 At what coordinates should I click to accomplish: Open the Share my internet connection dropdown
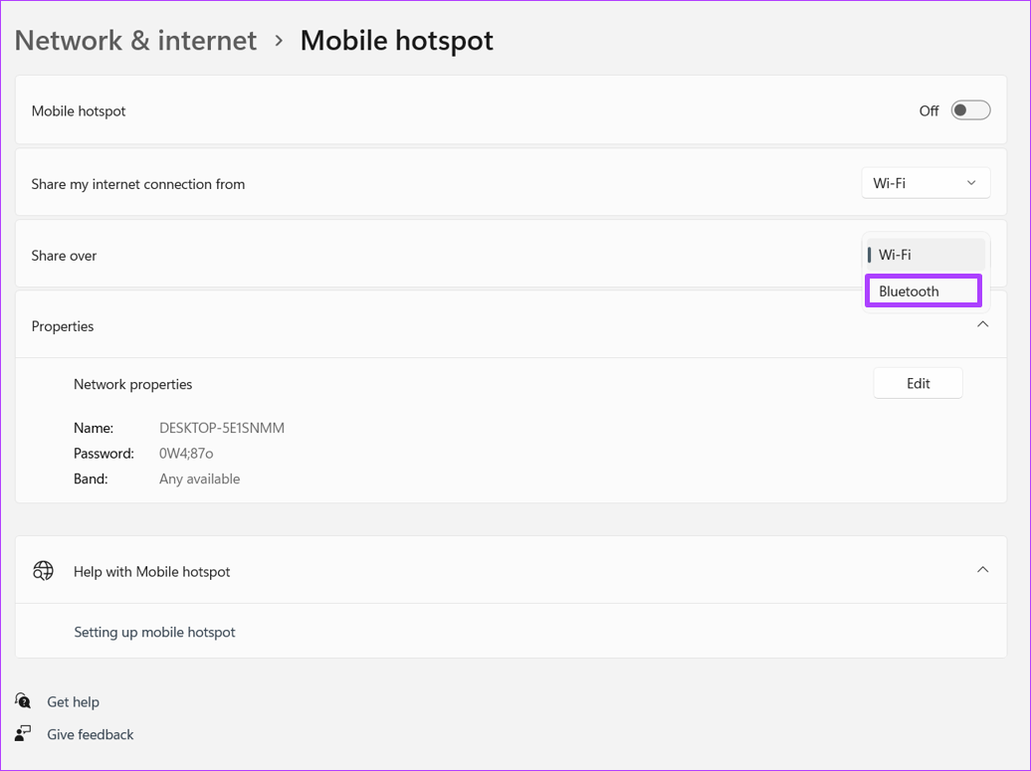pos(926,183)
